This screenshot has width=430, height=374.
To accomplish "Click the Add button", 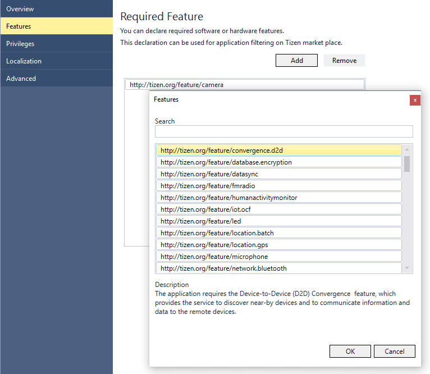I will [297, 61].
